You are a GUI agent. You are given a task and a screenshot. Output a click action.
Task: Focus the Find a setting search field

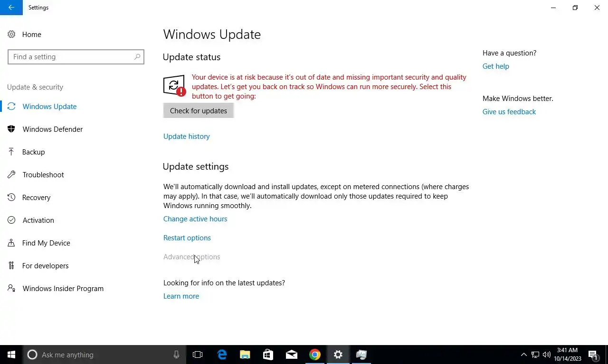(x=76, y=57)
